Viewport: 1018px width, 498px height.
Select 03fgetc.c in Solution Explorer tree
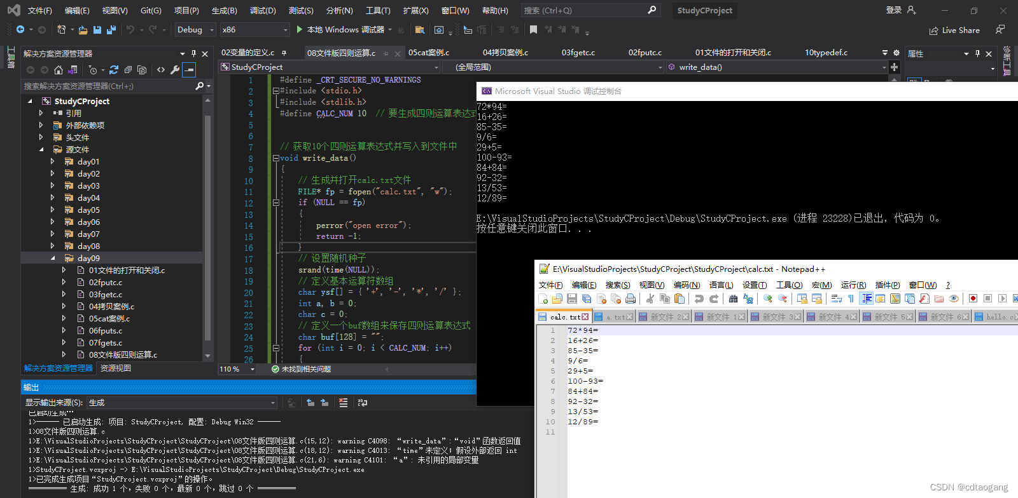[106, 295]
